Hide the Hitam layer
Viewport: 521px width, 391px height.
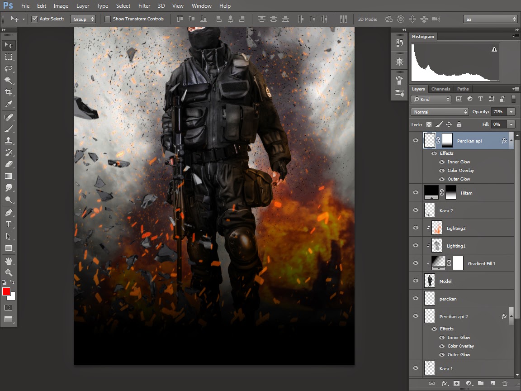416,193
